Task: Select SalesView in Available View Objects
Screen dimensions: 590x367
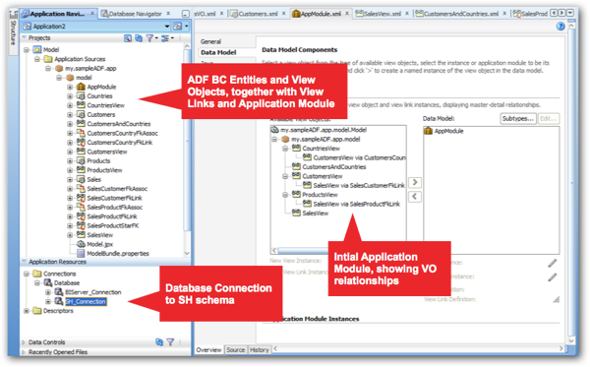Action: tap(315, 214)
